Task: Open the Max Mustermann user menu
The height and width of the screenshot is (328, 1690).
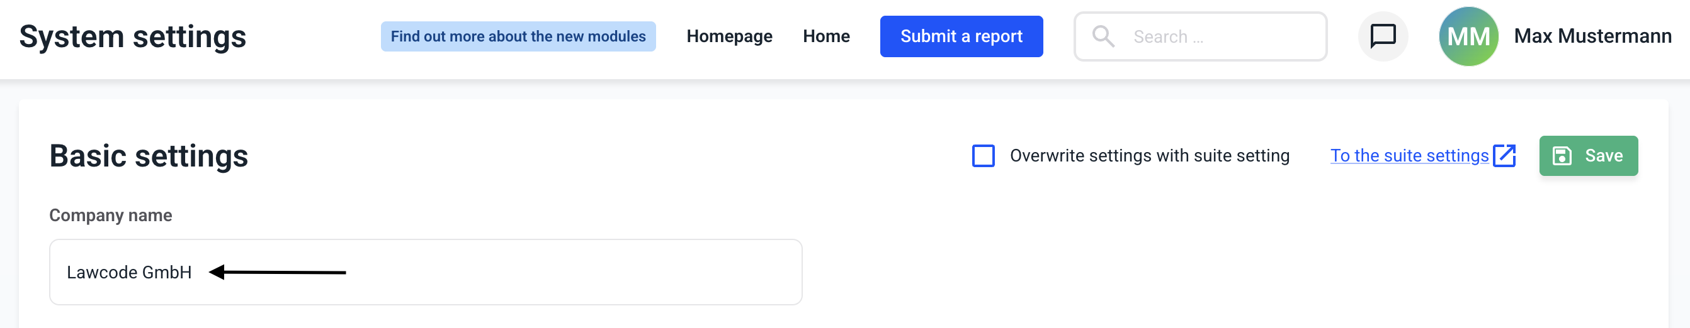Action: click(x=1592, y=36)
